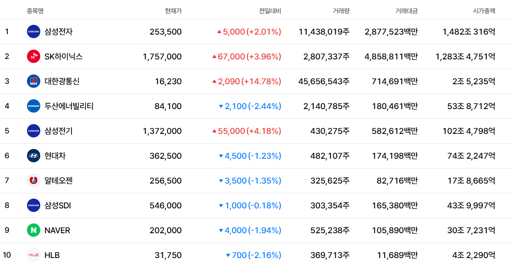Click SK하이닉스 change 67,000 (+3.96%)

click(246, 57)
